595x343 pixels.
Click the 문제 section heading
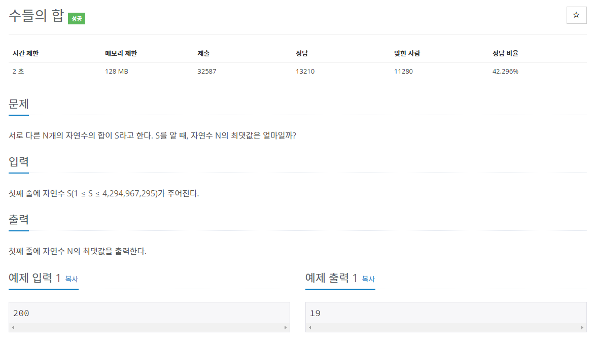click(x=19, y=104)
